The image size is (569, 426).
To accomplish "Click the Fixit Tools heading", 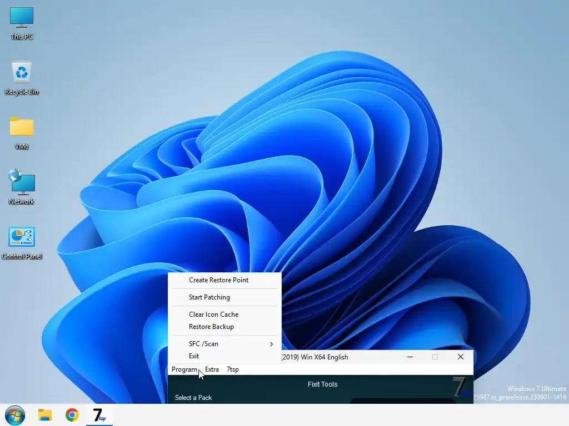I will pyautogui.click(x=323, y=384).
